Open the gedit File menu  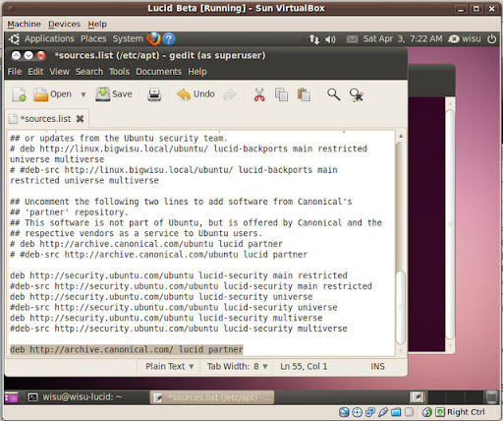[x=15, y=72]
